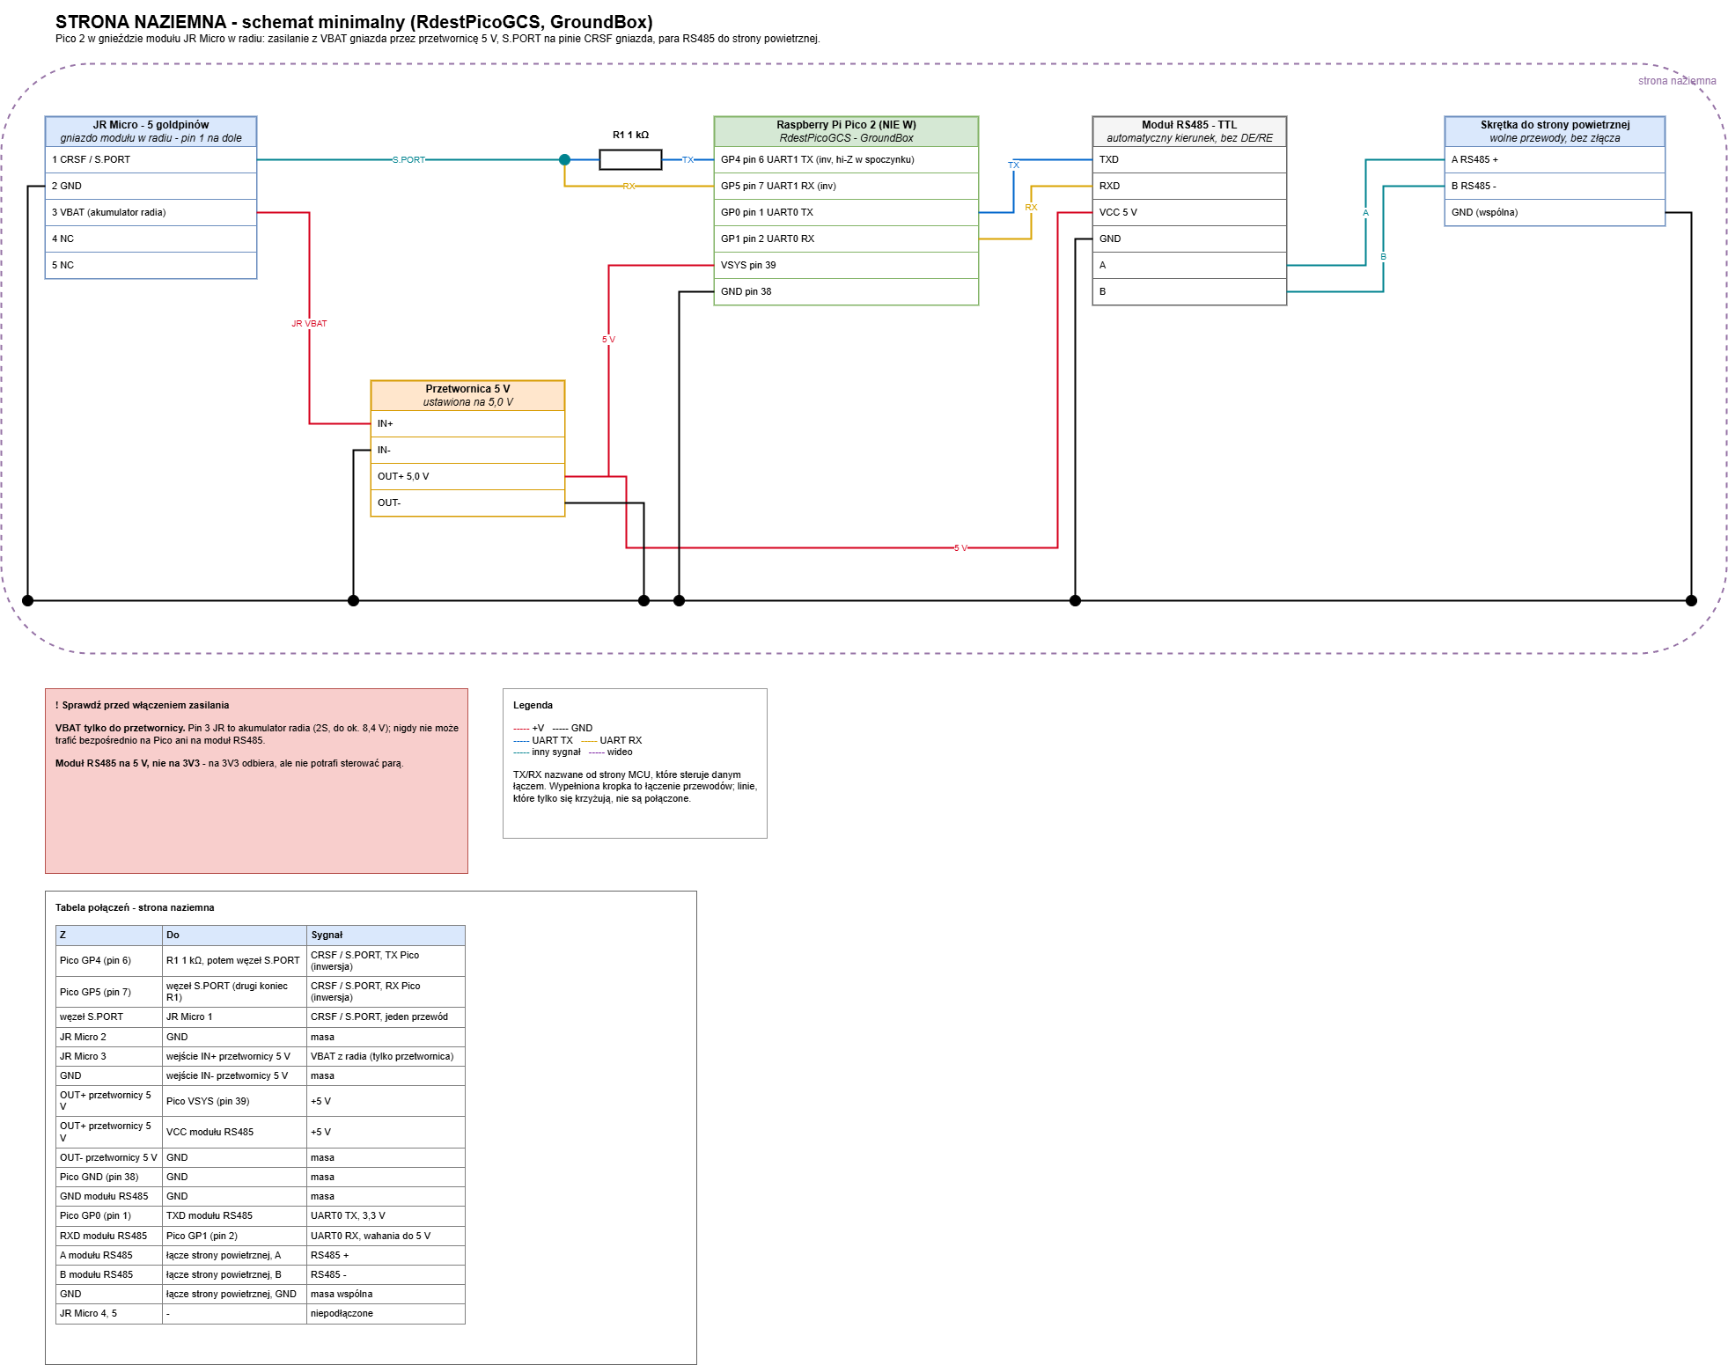This screenshot has width=1728, height=1365.
Task: Select the 'Przetwornica 5 V' header
Action: click(467, 395)
